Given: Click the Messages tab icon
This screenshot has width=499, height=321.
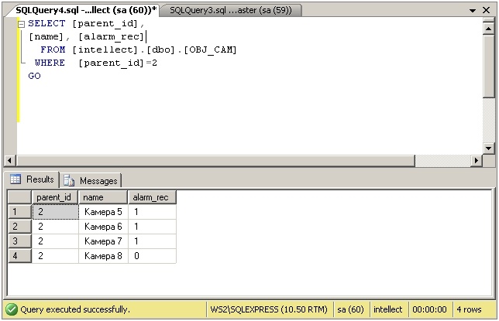Looking at the screenshot, I should pos(69,180).
